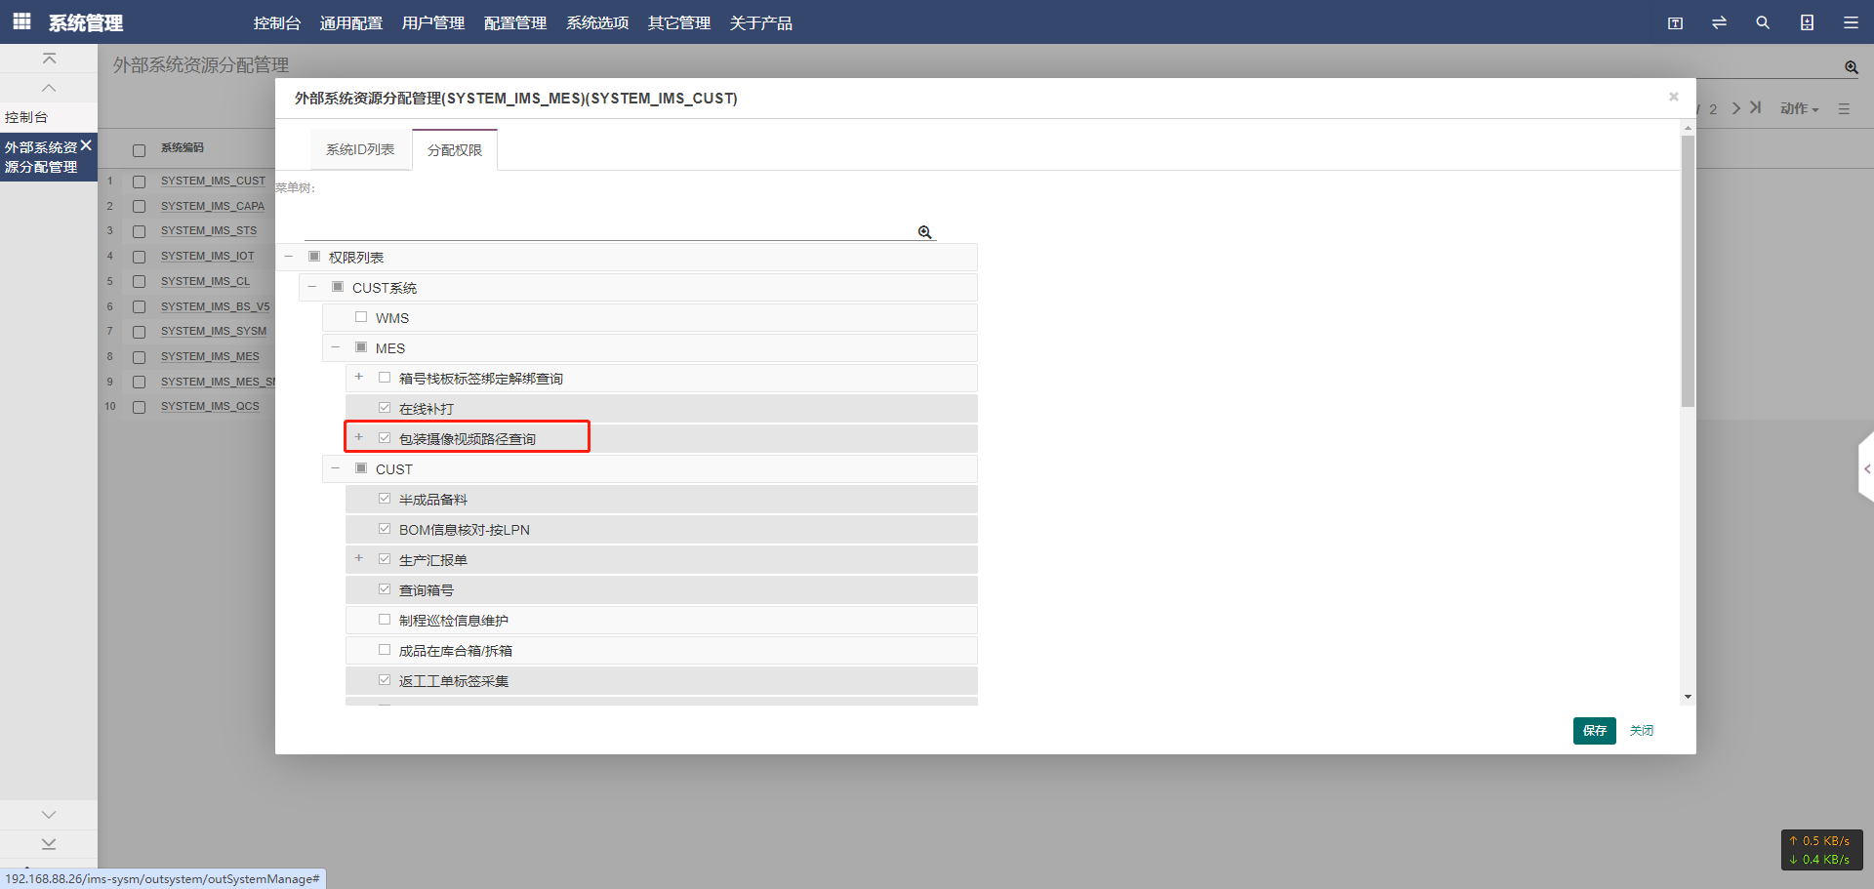Uncheck the 在线补打 checkbox
Image resolution: width=1874 pixels, height=889 pixels.
(385, 408)
